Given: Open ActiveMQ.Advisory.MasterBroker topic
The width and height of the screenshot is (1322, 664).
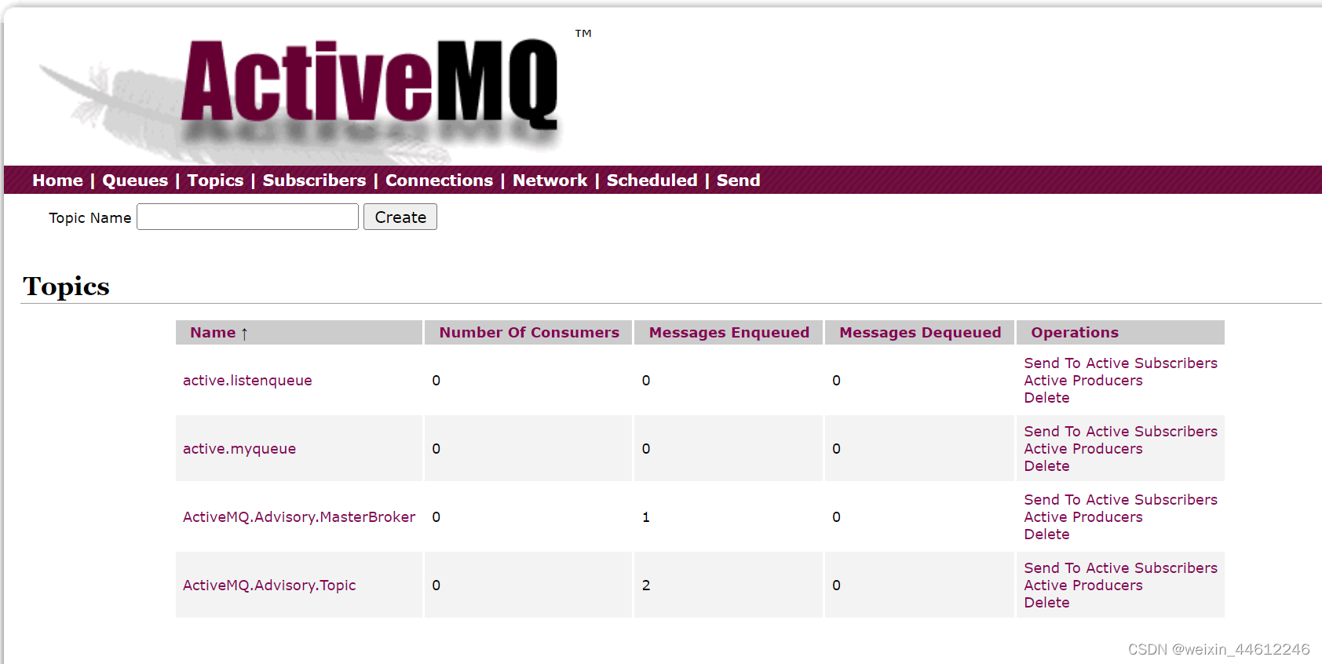Looking at the screenshot, I should pos(299,517).
